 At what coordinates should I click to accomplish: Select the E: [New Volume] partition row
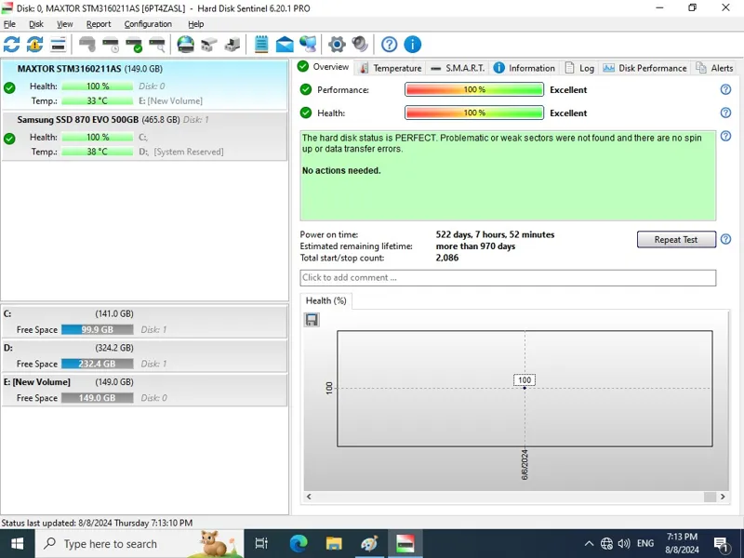pos(145,390)
